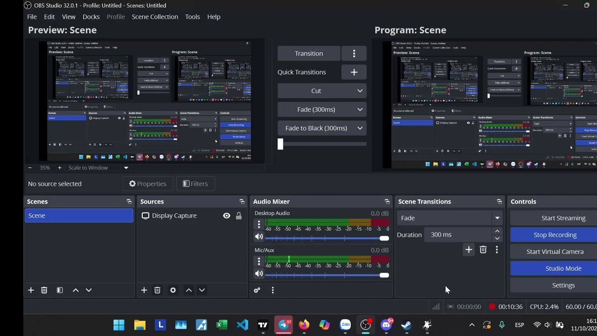
Task: Float the Audio Mixer dock
Action: [x=387, y=202]
